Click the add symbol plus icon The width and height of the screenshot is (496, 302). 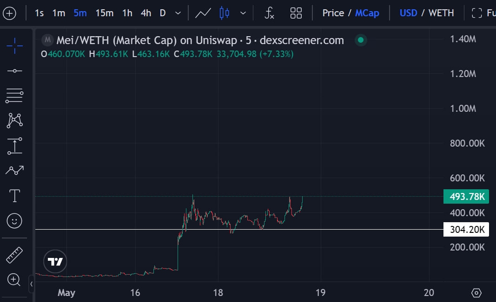click(x=9, y=13)
